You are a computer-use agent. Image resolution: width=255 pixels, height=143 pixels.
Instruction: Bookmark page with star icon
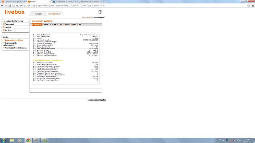point(249,6)
